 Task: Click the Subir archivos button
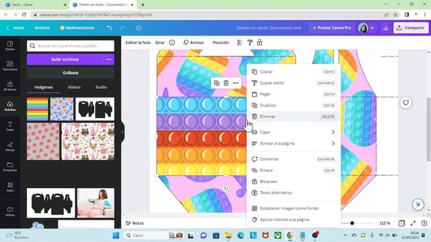tap(65, 59)
